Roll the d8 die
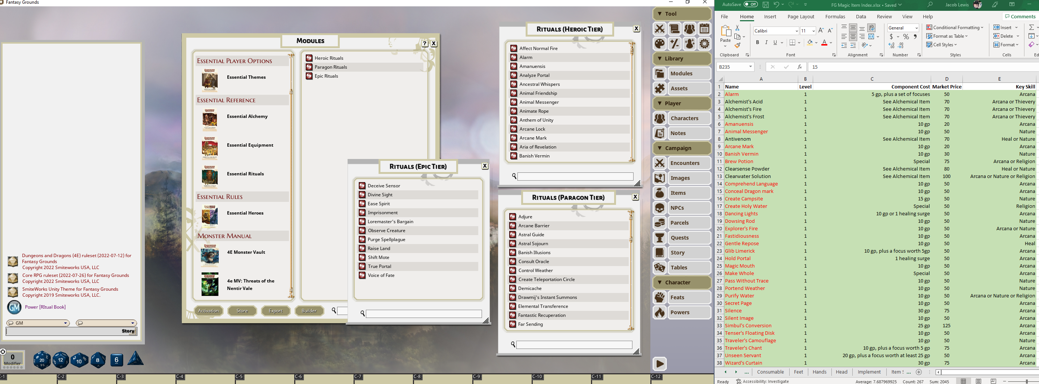 coord(97,360)
